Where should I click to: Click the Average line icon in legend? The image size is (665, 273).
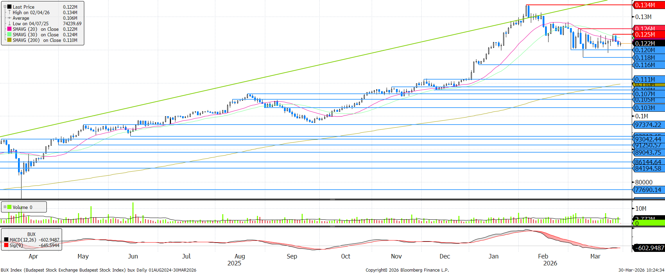9,18
